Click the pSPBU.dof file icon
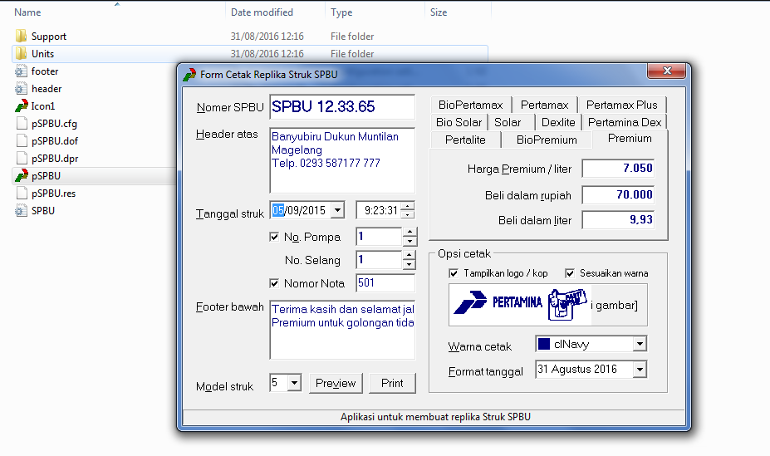The height and width of the screenshot is (456, 770). pyautogui.click(x=21, y=141)
